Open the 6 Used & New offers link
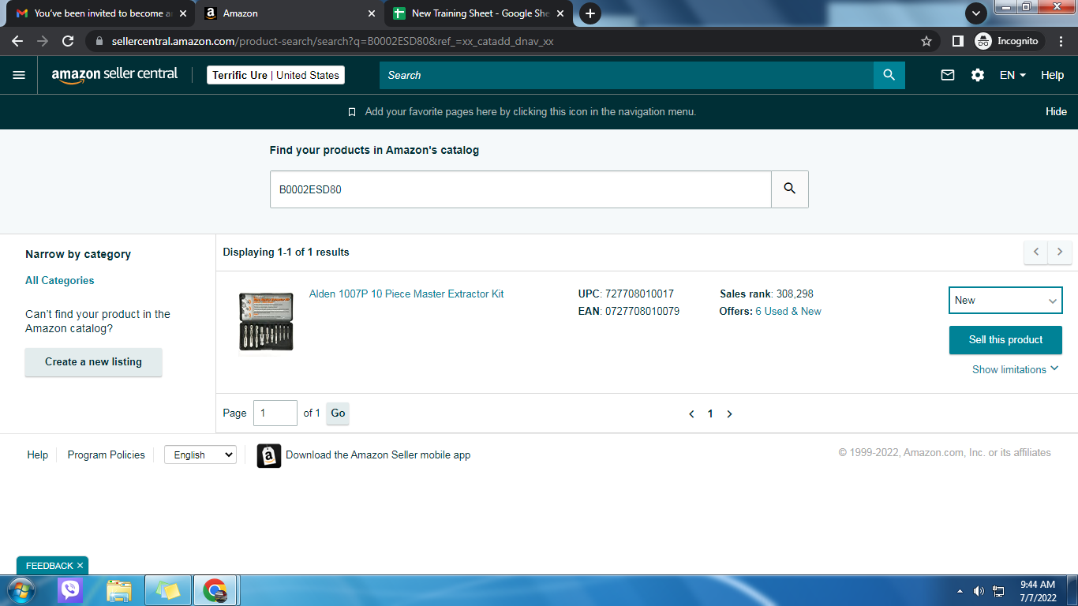 [x=788, y=312]
